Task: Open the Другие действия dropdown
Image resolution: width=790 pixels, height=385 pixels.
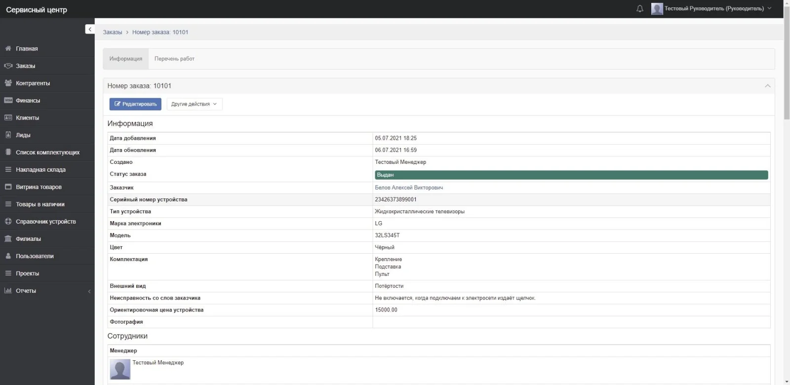Action: coord(194,104)
